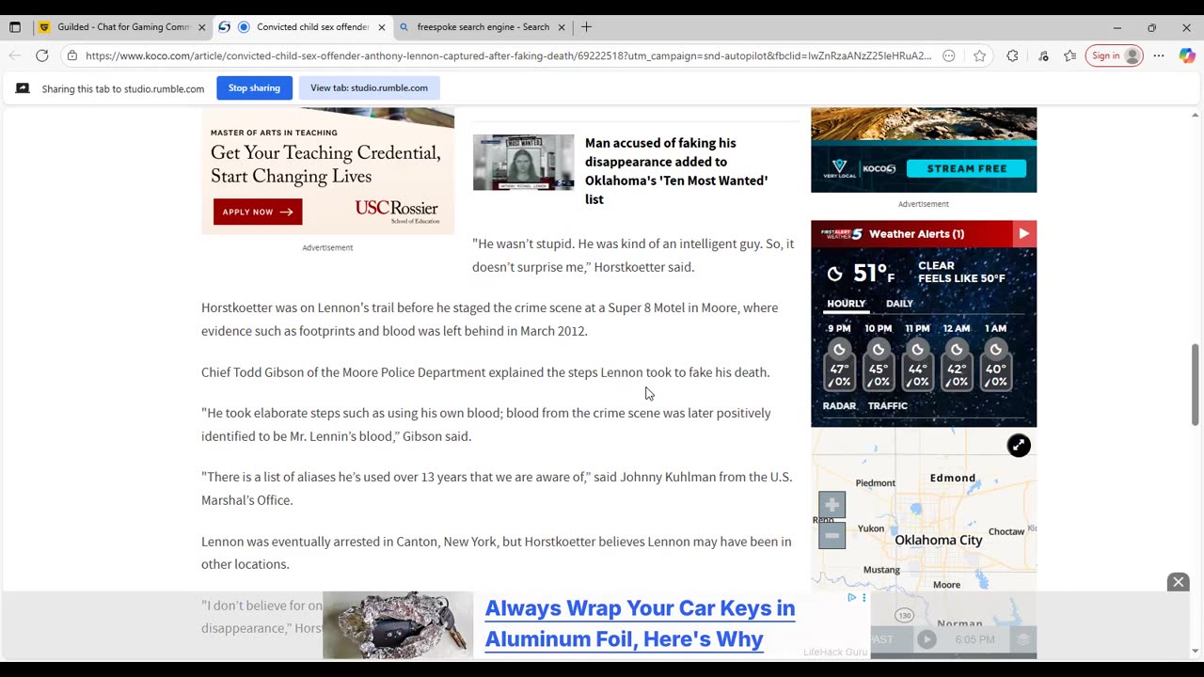This screenshot has width=1204, height=677.
Task: Open the media control music icon
Action: (1043, 55)
